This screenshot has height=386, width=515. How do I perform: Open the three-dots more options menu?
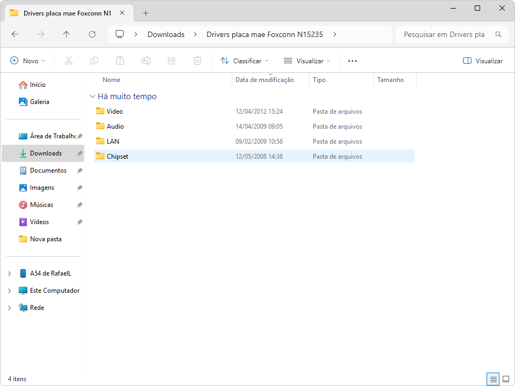(352, 61)
